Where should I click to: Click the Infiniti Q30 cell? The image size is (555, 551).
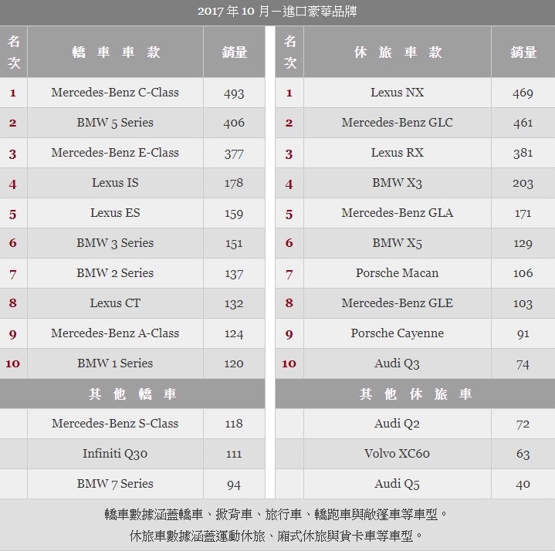coord(115,454)
